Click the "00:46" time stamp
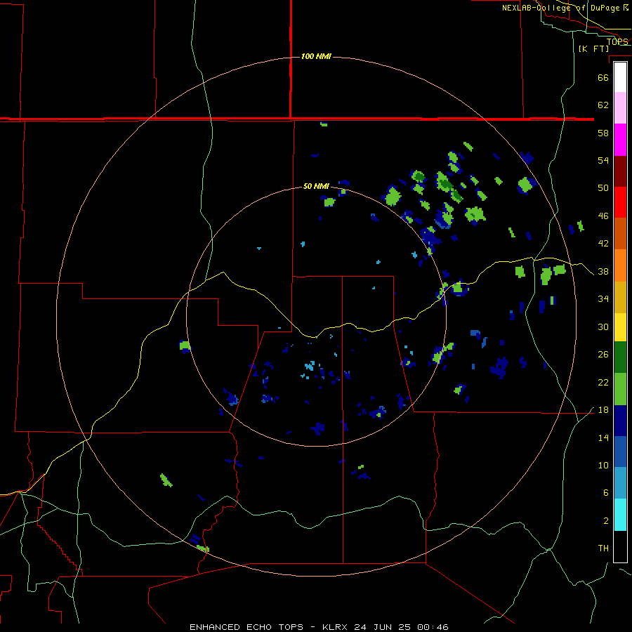Viewport: 632px width, 632px height. tap(433, 627)
